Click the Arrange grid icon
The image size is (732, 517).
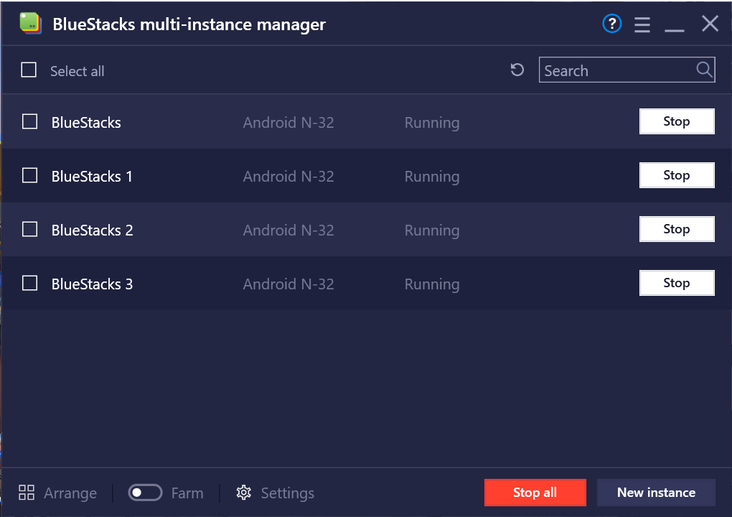pyautogui.click(x=26, y=493)
